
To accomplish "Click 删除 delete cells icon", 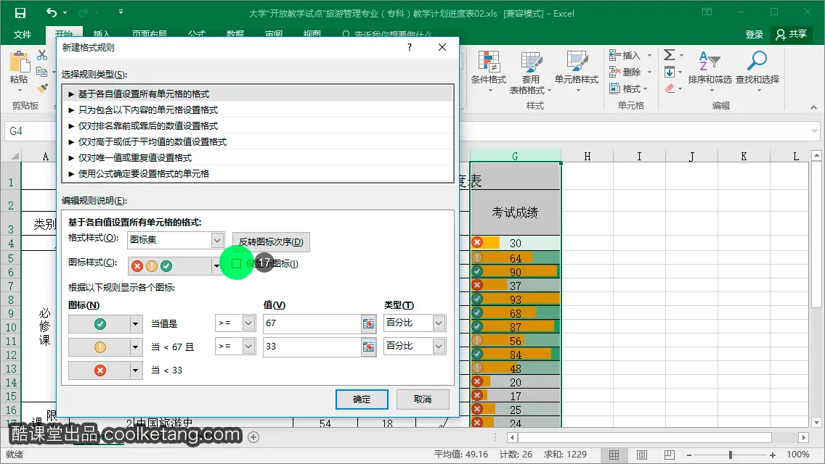I will coord(614,72).
